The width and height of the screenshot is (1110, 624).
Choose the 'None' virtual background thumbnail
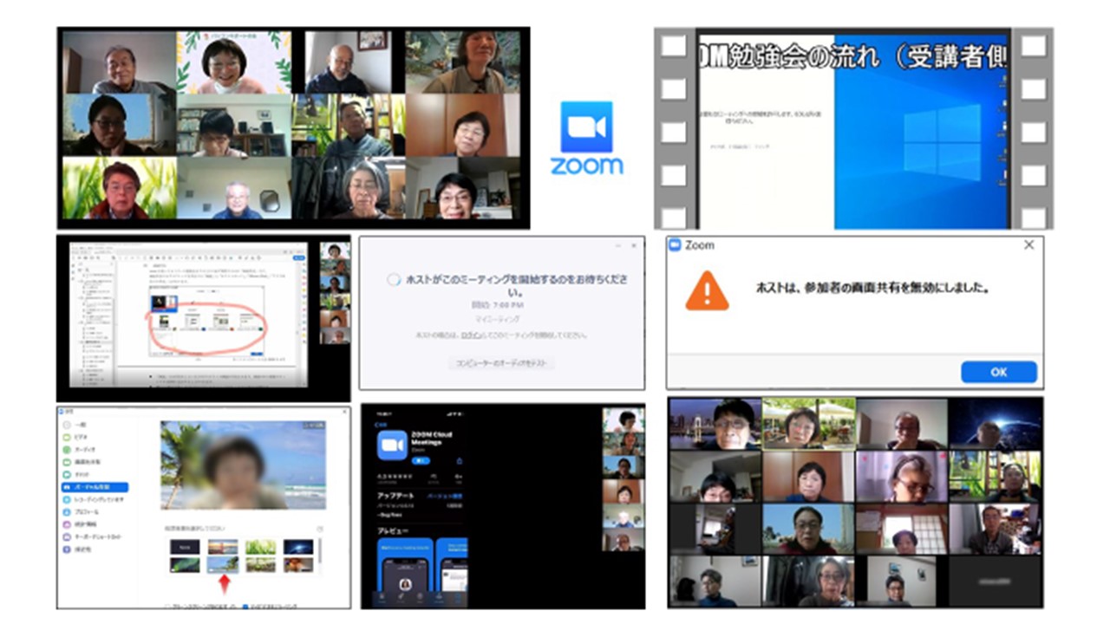tap(185, 547)
